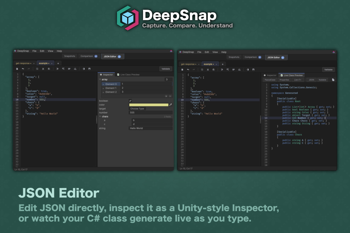This screenshot has height=233, width=350.
Task: Click the chars a field containing b
Action: [x=152, y=120]
